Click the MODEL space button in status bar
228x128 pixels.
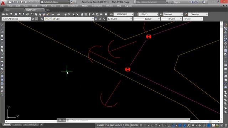[135, 125]
